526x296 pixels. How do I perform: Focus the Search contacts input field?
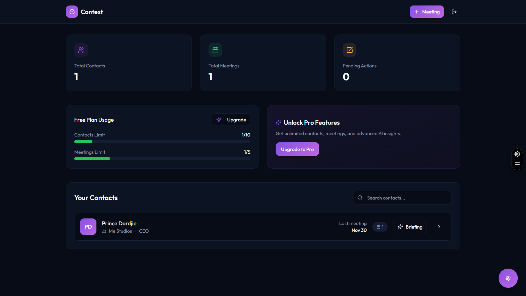pyautogui.click(x=407, y=198)
